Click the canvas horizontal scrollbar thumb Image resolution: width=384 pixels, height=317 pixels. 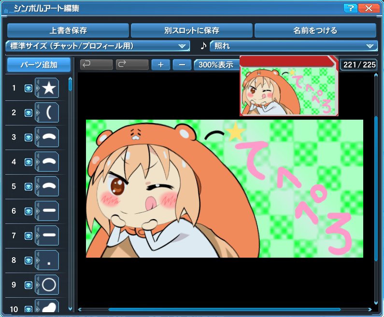tap(224, 309)
